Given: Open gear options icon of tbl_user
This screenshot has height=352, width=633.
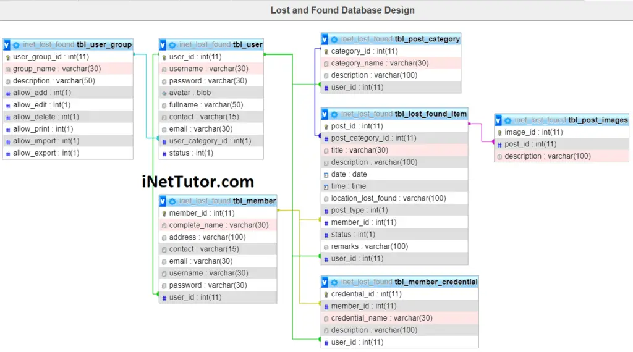Looking at the screenshot, I should tap(172, 44).
